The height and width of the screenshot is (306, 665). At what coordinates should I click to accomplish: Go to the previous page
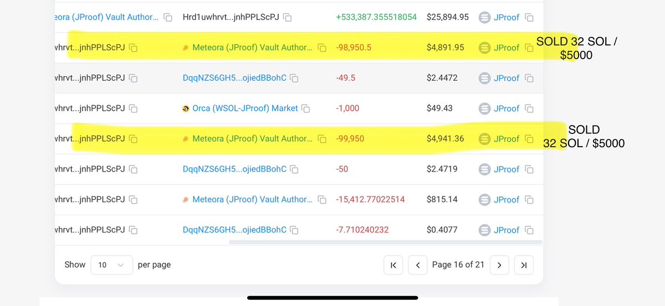click(x=418, y=265)
